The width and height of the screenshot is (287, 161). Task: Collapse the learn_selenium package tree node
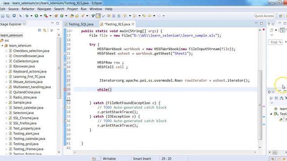pyautogui.click(x=2, y=46)
